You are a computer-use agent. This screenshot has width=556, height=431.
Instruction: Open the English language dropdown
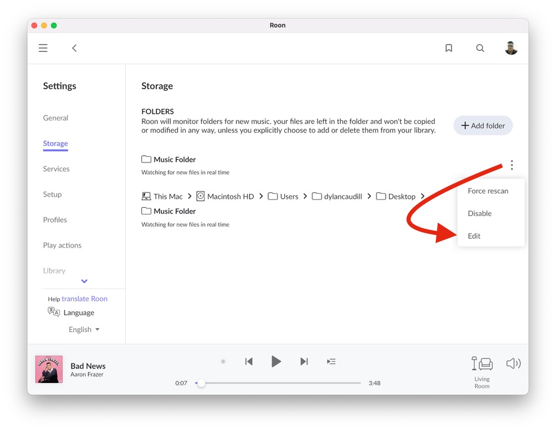click(84, 329)
